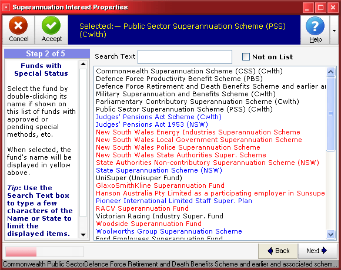Select New South Wales Police Superannuation Scheme
The height and width of the screenshot is (270, 341).
click(x=178, y=147)
